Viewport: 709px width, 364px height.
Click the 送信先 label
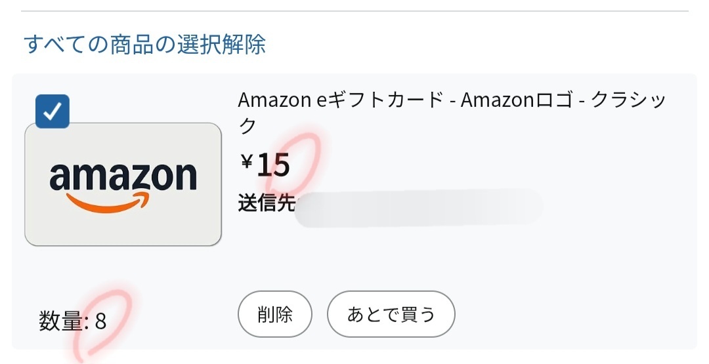[267, 203]
